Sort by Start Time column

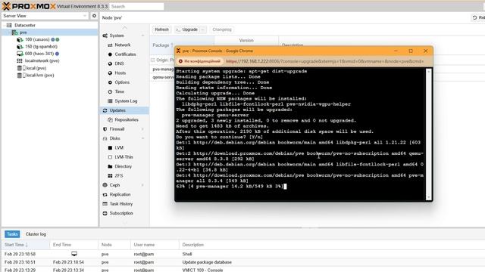pyautogui.click(x=25, y=245)
